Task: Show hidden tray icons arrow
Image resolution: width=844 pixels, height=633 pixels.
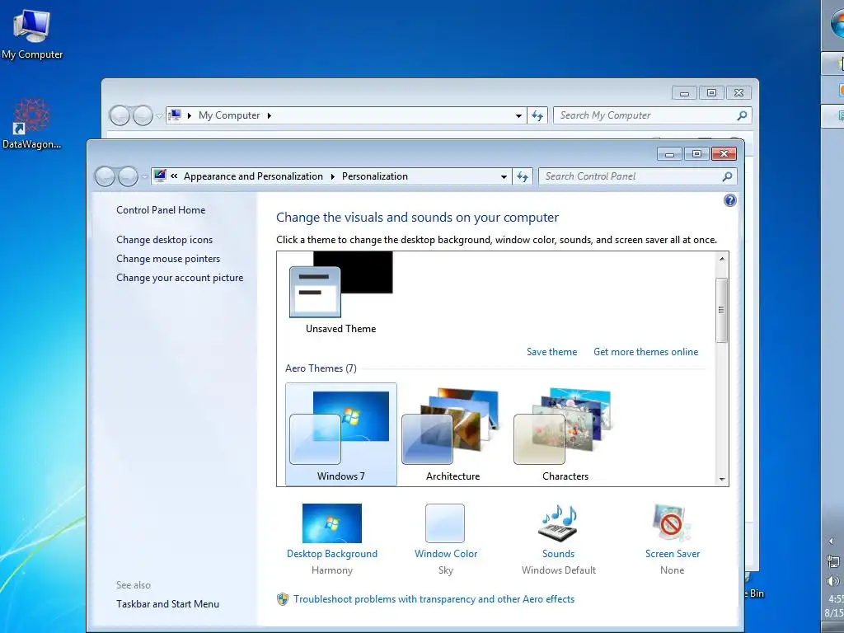Action: (x=831, y=541)
